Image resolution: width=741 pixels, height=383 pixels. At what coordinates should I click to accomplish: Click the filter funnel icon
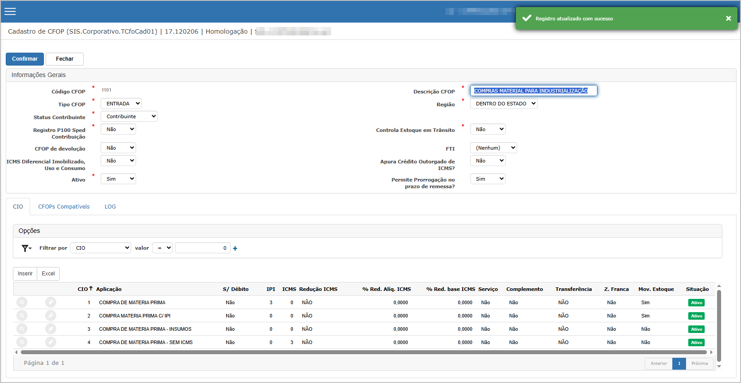pos(26,248)
